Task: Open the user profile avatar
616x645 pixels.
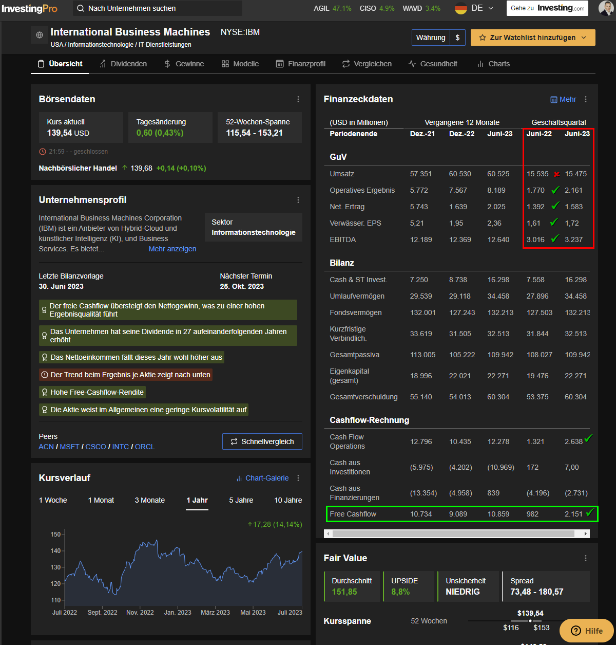Action: (x=606, y=8)
